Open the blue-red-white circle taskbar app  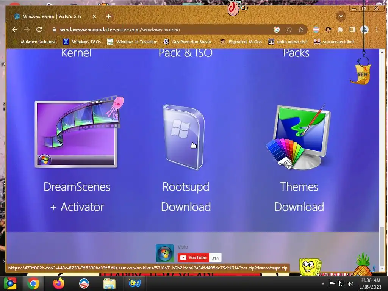point(84,283)
